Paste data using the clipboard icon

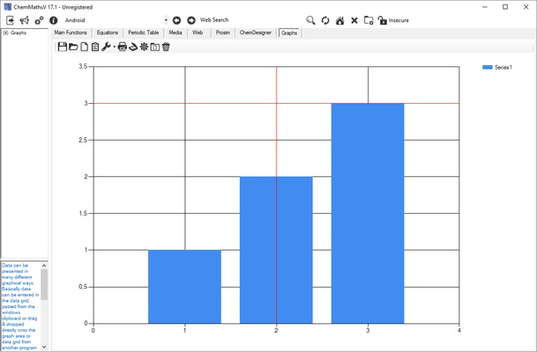(95, 47)
